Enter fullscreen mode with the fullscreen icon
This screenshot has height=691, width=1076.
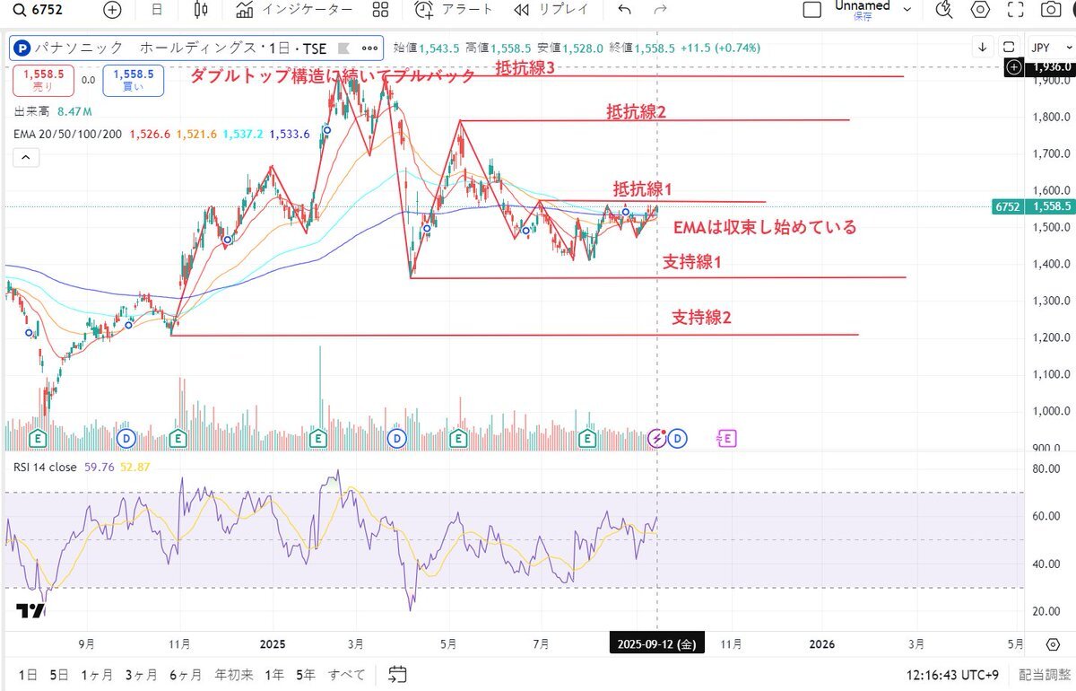[x=1015, y=10]
